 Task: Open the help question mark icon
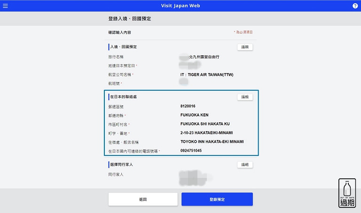[355, 6]
